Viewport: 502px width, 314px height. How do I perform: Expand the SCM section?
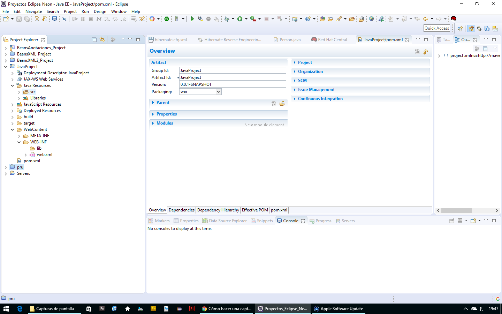click(295, 81)
